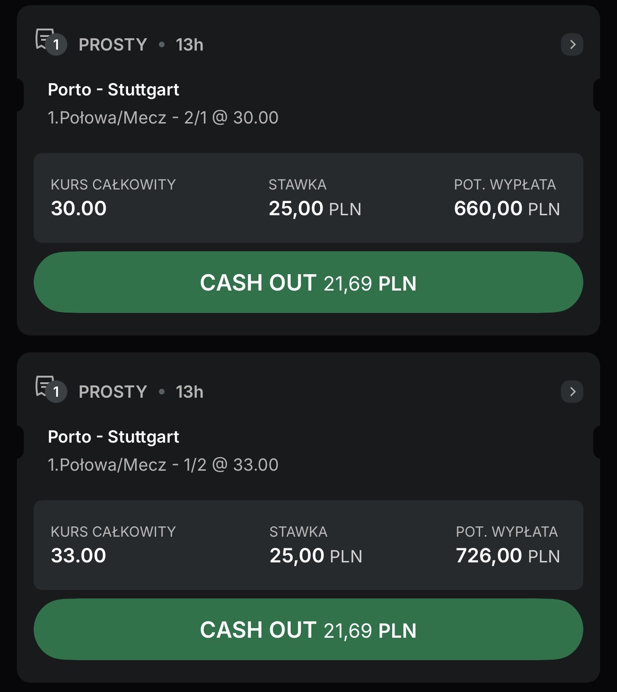The width and height of the screenshot is (617, 692).
Task: Click the 13h time indicator on the 2/1 bet
Action: (189, 45)
